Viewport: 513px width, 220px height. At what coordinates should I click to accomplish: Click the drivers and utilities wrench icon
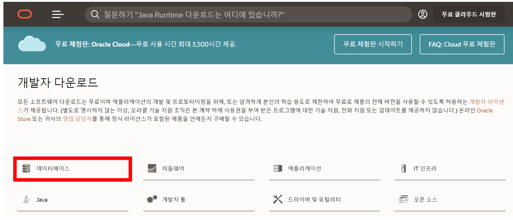tap(278, 199)
